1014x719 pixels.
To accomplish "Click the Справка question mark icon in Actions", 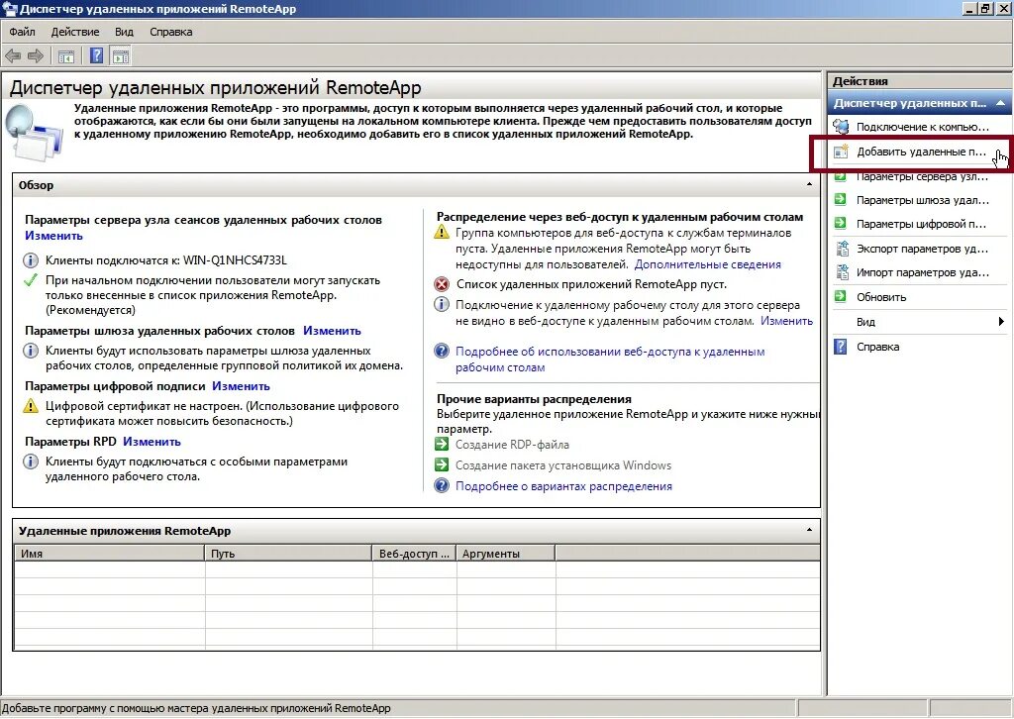I will [x=840, y=347].
